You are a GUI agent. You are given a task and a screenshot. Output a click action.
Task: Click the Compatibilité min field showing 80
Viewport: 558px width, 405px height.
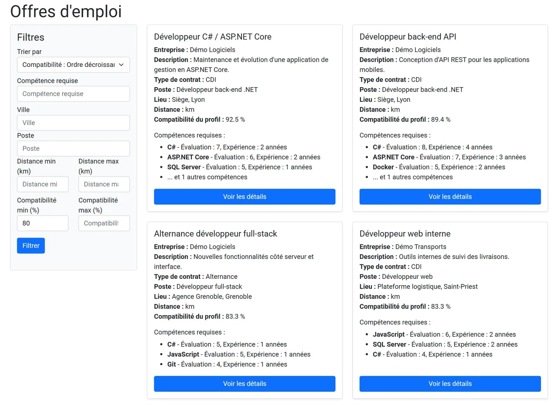tap(43, 223)
